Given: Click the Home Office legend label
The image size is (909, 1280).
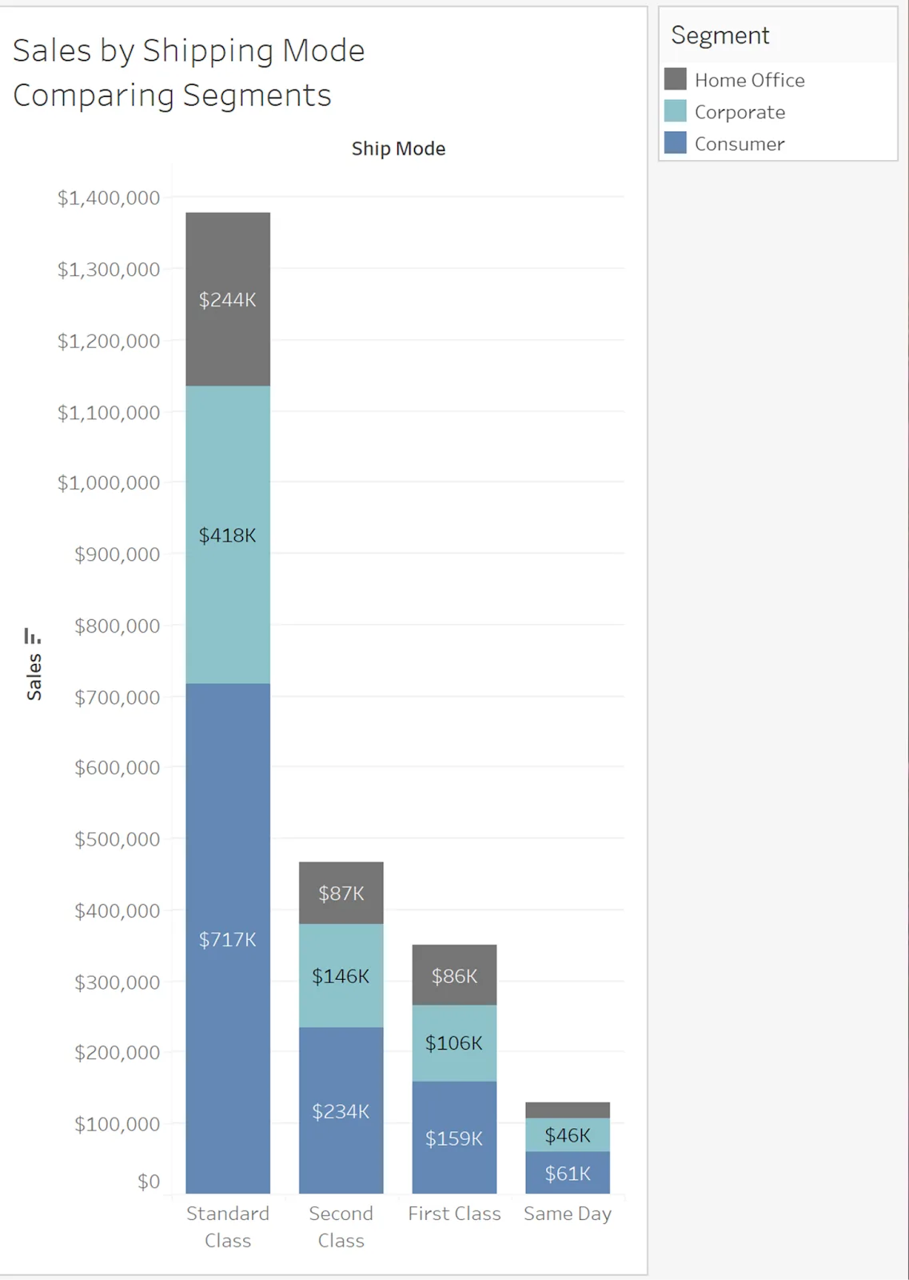Looking at the screenshot, I should (749, 80).
